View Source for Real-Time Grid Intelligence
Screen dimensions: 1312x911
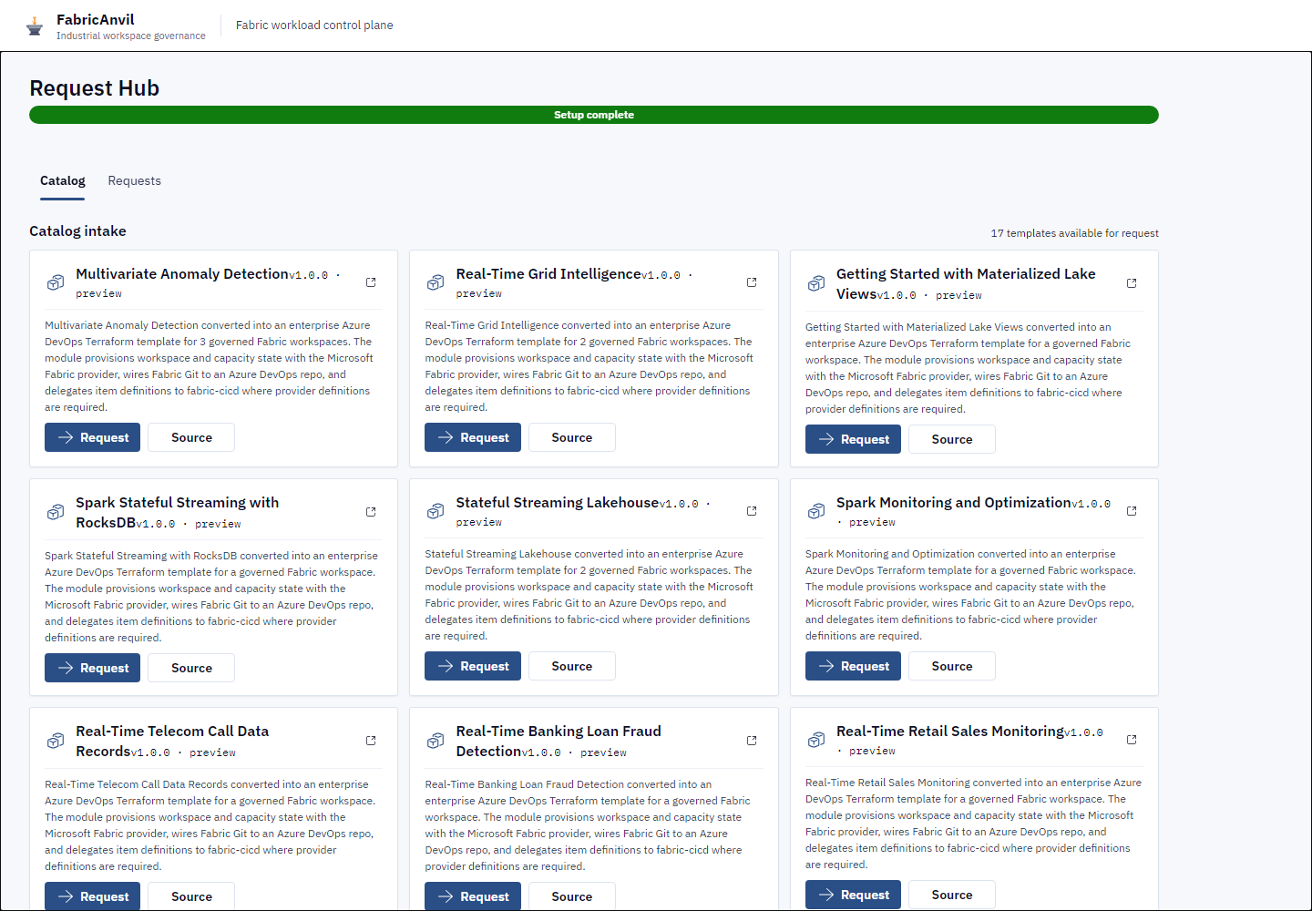coord(571,437)
